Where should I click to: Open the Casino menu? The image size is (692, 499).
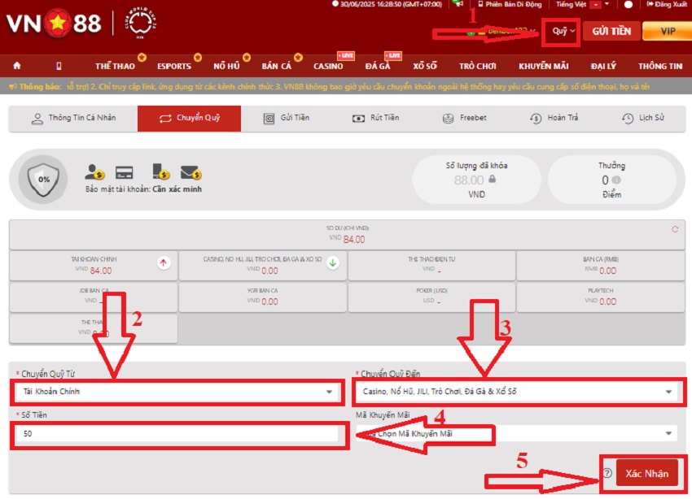(328, 66)
